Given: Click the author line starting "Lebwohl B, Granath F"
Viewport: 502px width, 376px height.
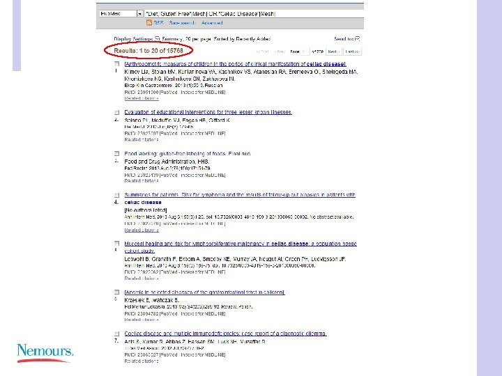Looking at the screenshot, I should [x=236, y=259].
